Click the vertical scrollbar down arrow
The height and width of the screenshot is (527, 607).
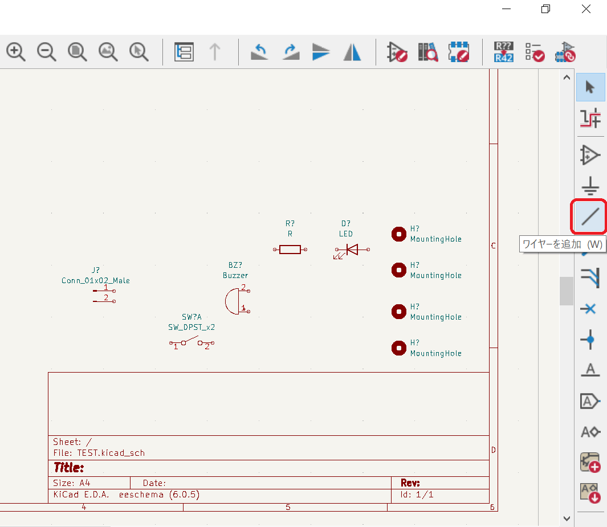tap(567, 518)
